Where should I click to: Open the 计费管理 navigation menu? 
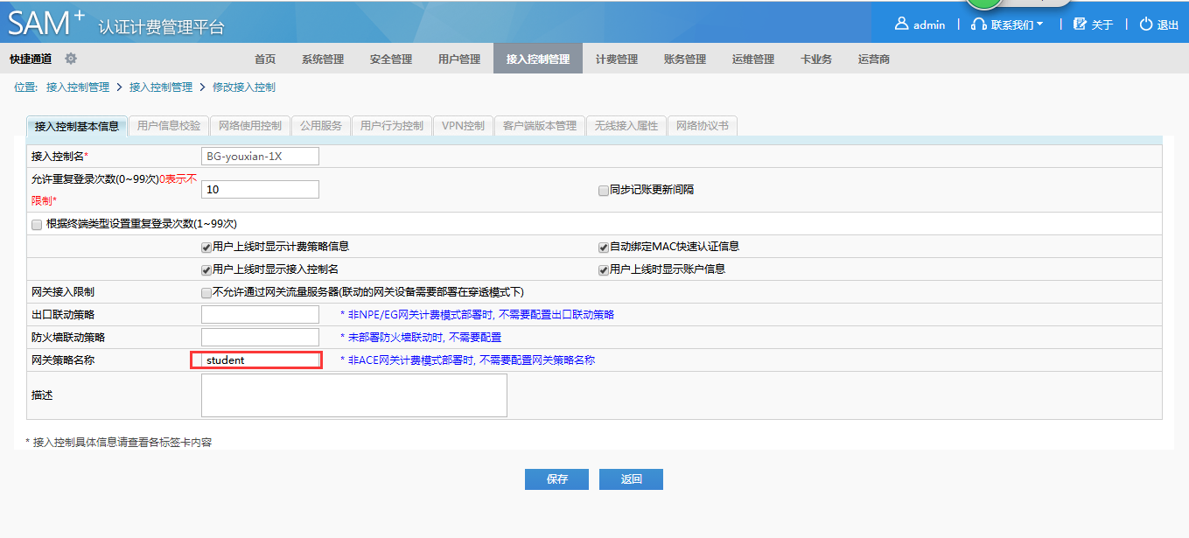pyautogui.click(x=617, y=59)
